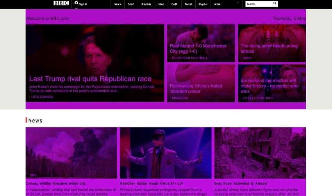This screenshot has height=196, width=332.
Task: Click the US & Canada category tag
Action: (42, 97)
